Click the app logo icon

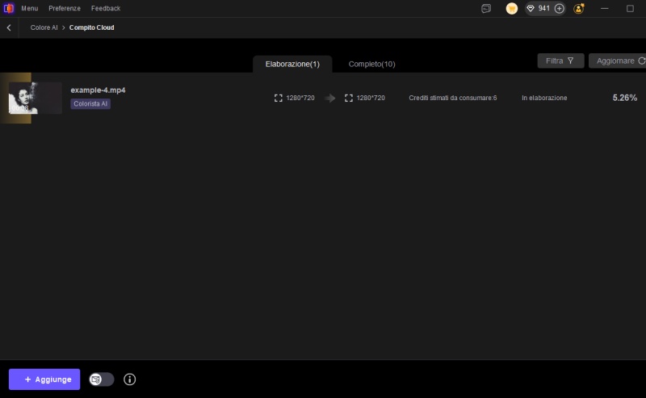(x=9, y=8)
